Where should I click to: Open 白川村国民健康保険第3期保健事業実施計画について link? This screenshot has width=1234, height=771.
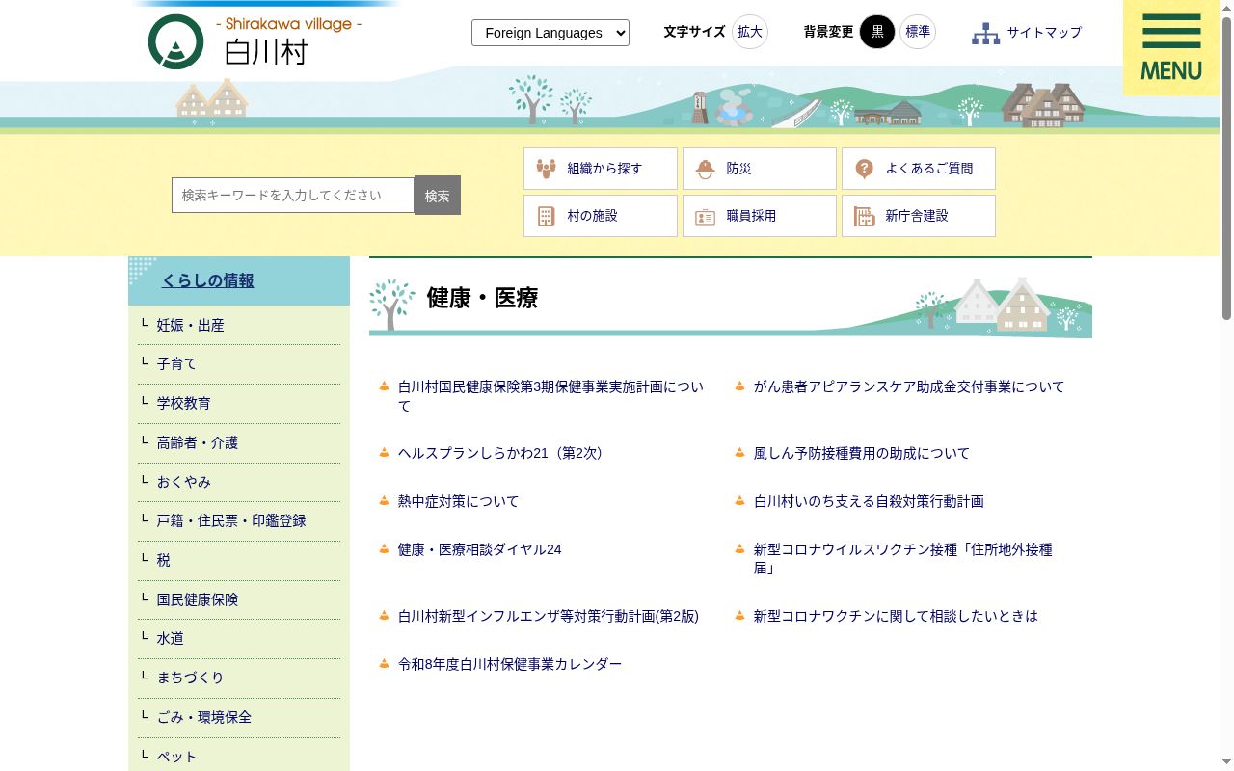[x=551, y=396]
